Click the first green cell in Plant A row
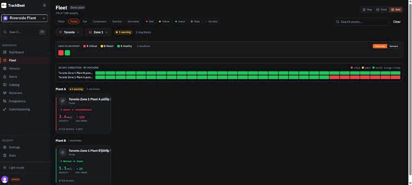412x185 pixels. tap(100, 77)
